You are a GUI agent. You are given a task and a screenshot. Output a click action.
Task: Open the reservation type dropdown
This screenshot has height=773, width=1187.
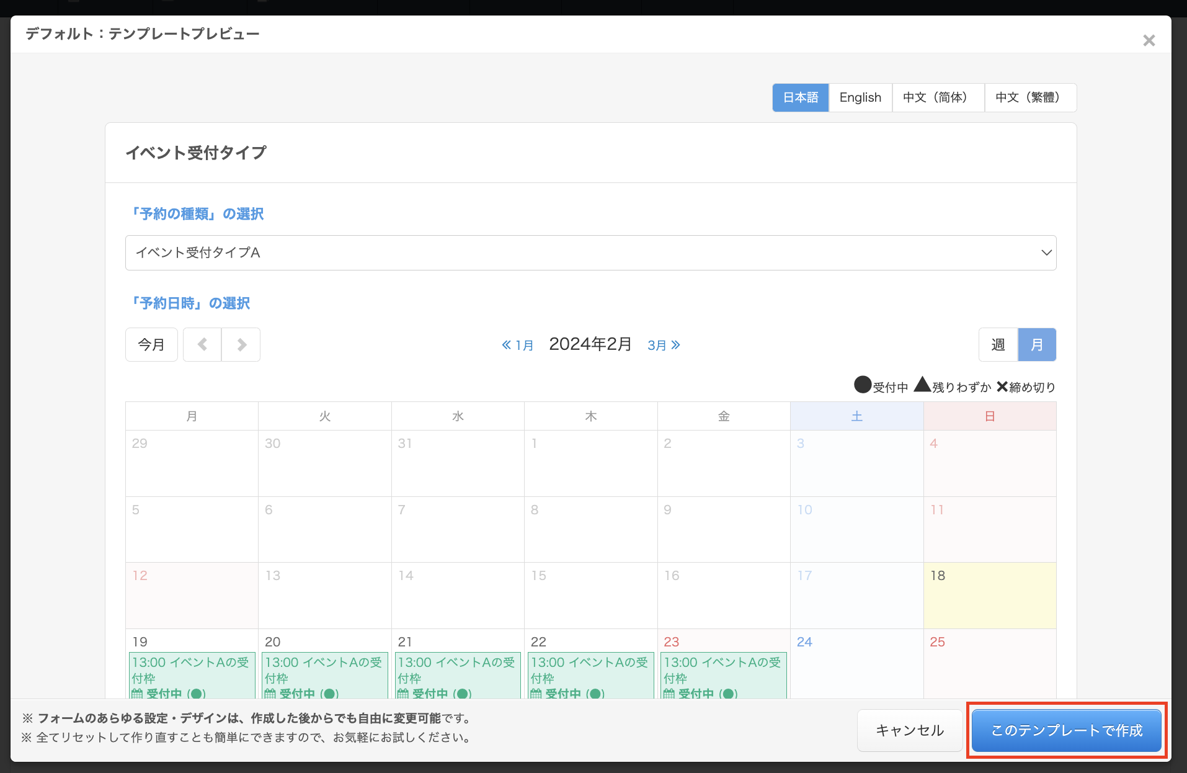click(590, 252)
